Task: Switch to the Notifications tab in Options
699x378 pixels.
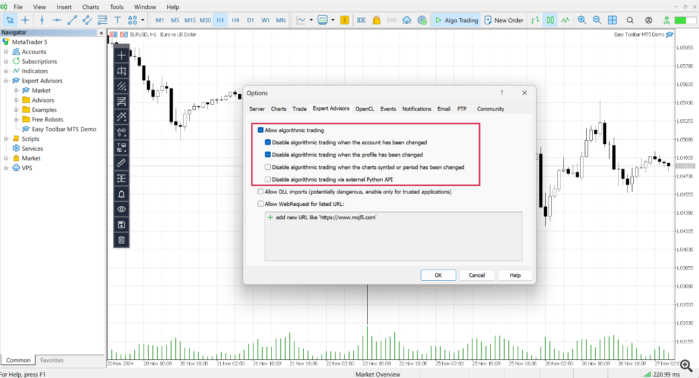Action: pyautogui.click(x=417, y=108)
